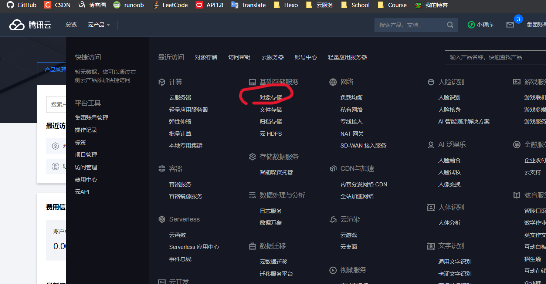Open the Hexo bookmark folder

[286, 5]
